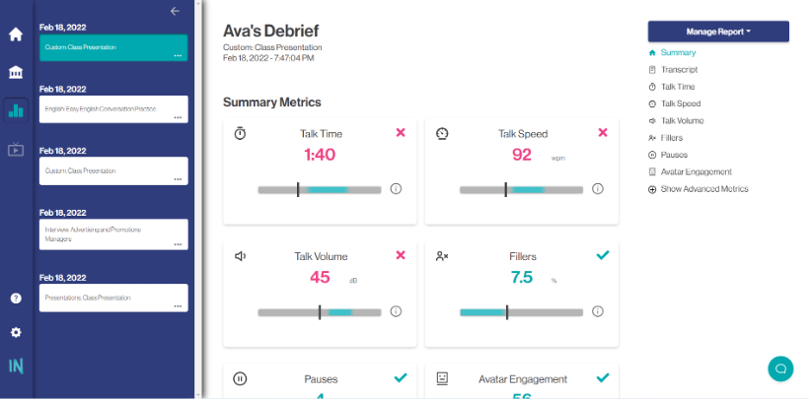
Task: Open the Interview Advertising and Promotions session
Action: coord(112,233)
